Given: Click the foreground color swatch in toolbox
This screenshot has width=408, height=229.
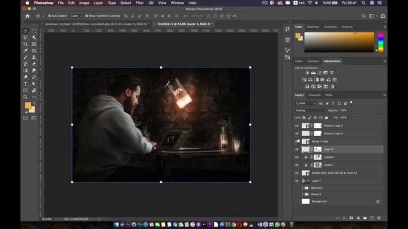Looking at the screenshot, I should [27, 105].
